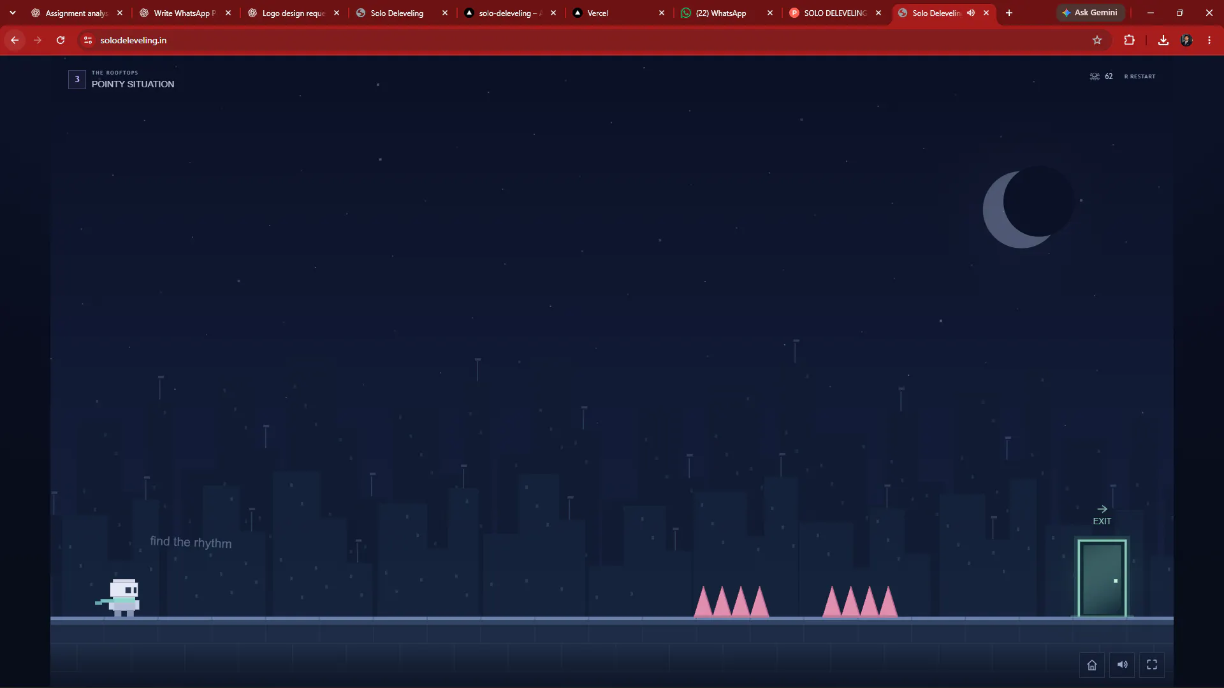Go back with browser back arrow

pos(15,40)
